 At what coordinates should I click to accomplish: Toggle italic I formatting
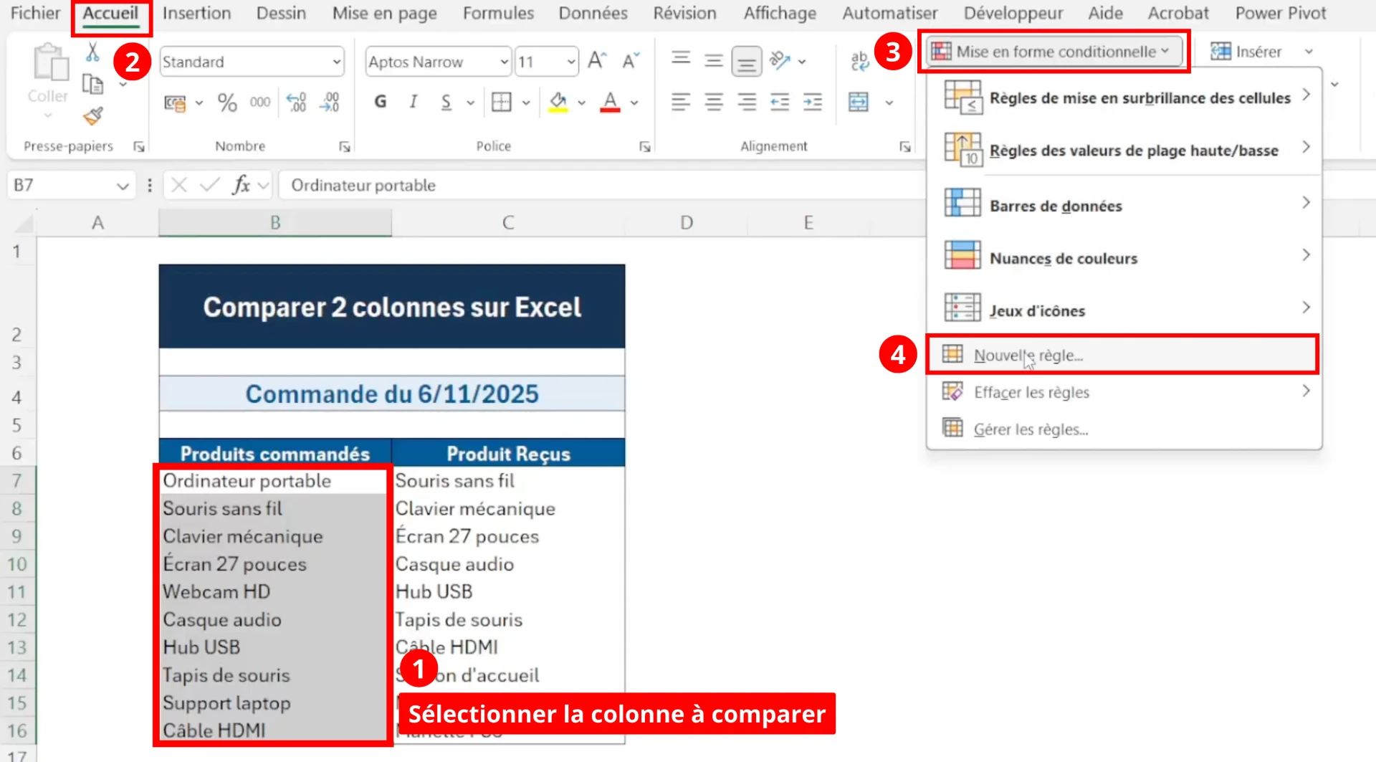pos(413,103)
